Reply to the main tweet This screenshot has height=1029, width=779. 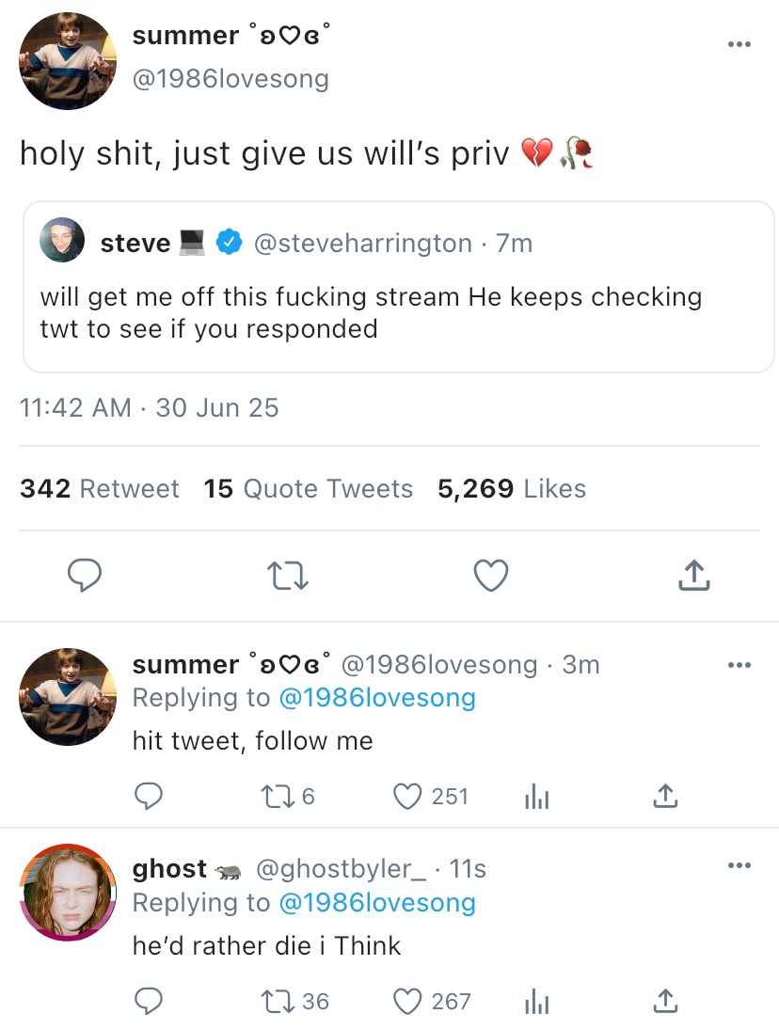84,576
